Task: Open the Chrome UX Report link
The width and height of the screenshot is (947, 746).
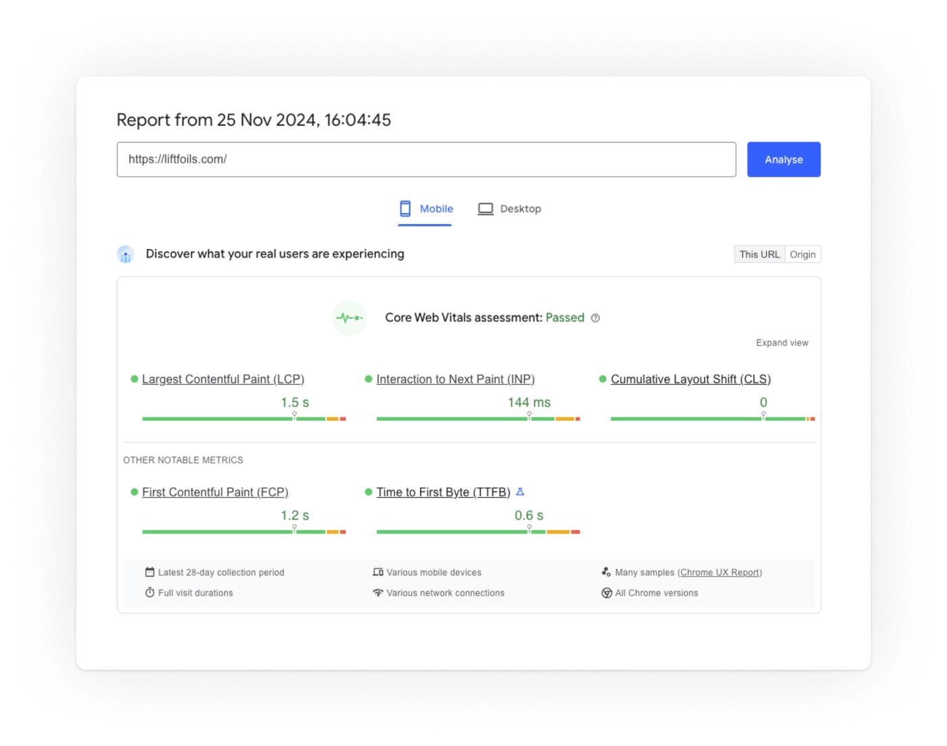Action: tap(720, 572)
